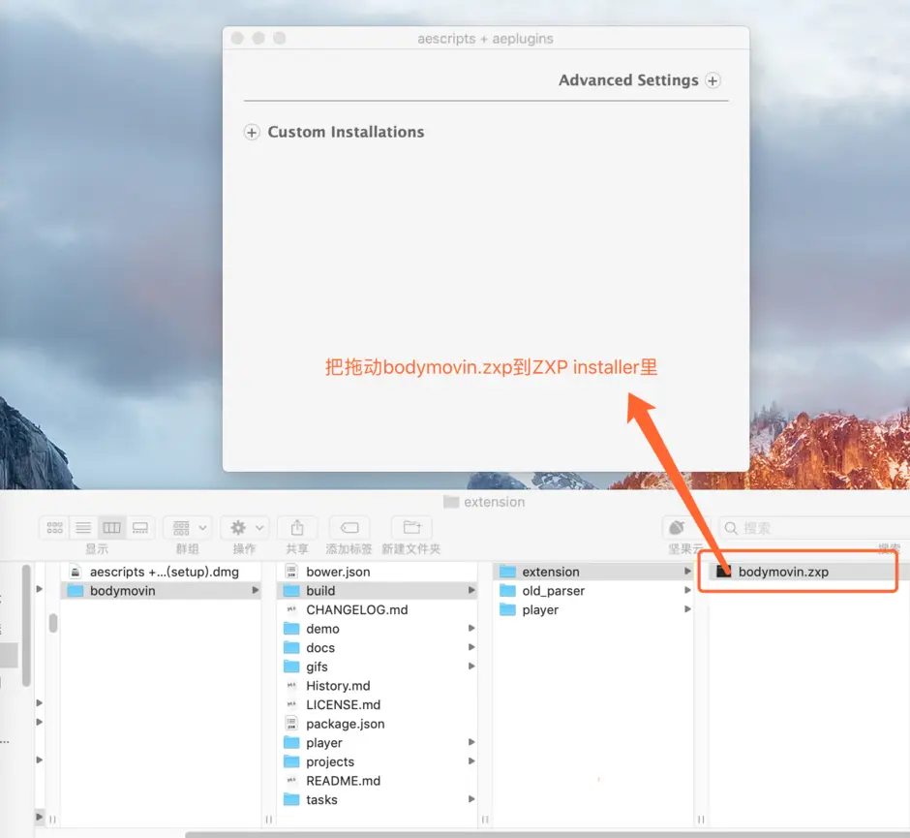Screen dimensions: 910x838
Task: Switch Finder to icon view
Action: tap(54, 527)
